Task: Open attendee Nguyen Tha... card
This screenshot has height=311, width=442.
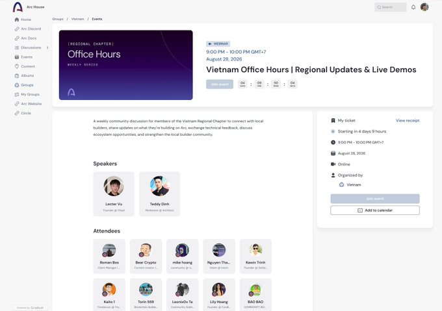Action: pos(219,256)
